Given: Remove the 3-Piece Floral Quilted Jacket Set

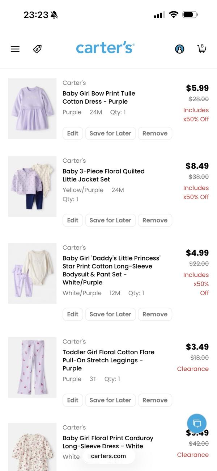Looking at the screenshot, I should click(155, 220).
